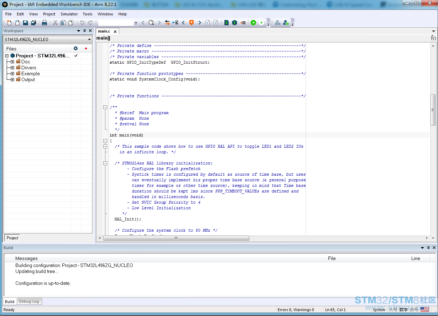Open the Simulator menu
The image size is (438, 316).
pos(69,14)
